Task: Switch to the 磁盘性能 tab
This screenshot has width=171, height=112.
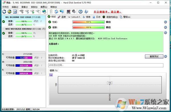Action: [x=110, y=17]
